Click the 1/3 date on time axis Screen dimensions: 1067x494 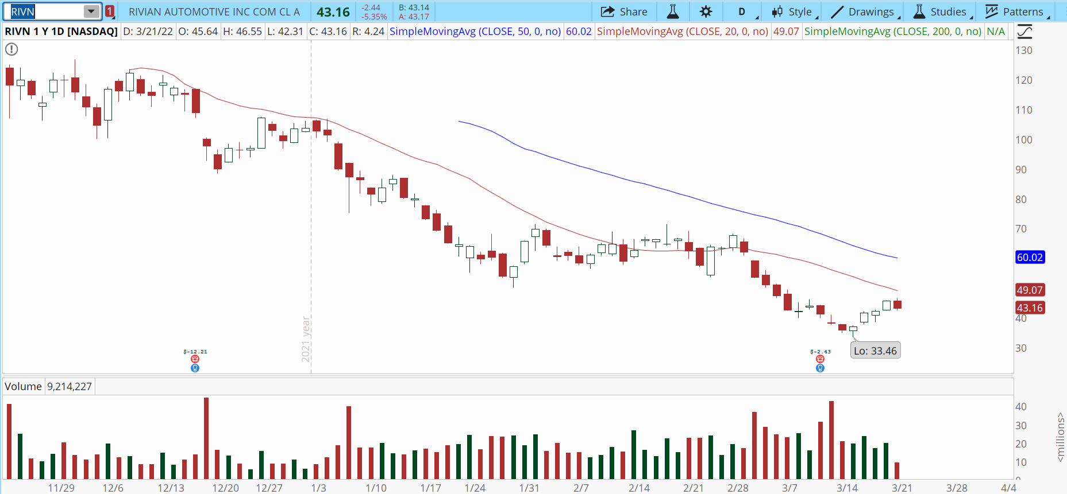coord(318,488)
